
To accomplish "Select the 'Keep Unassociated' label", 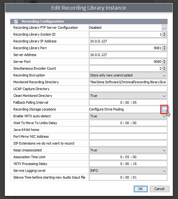I will coord(27,150).
